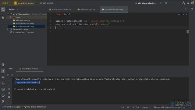
Task: Close the eks-status-checks Run tab
Action: 41,69
